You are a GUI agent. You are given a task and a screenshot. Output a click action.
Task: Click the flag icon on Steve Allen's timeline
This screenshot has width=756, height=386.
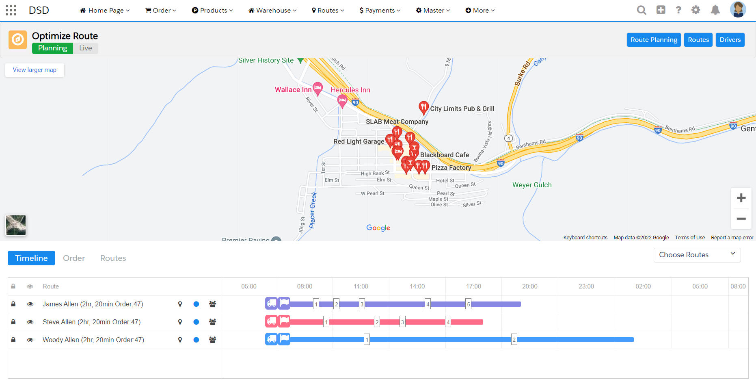[x=284, y=321]
